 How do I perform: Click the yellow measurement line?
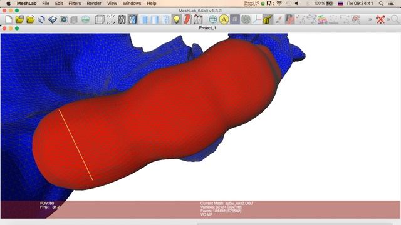coord(76,145)
